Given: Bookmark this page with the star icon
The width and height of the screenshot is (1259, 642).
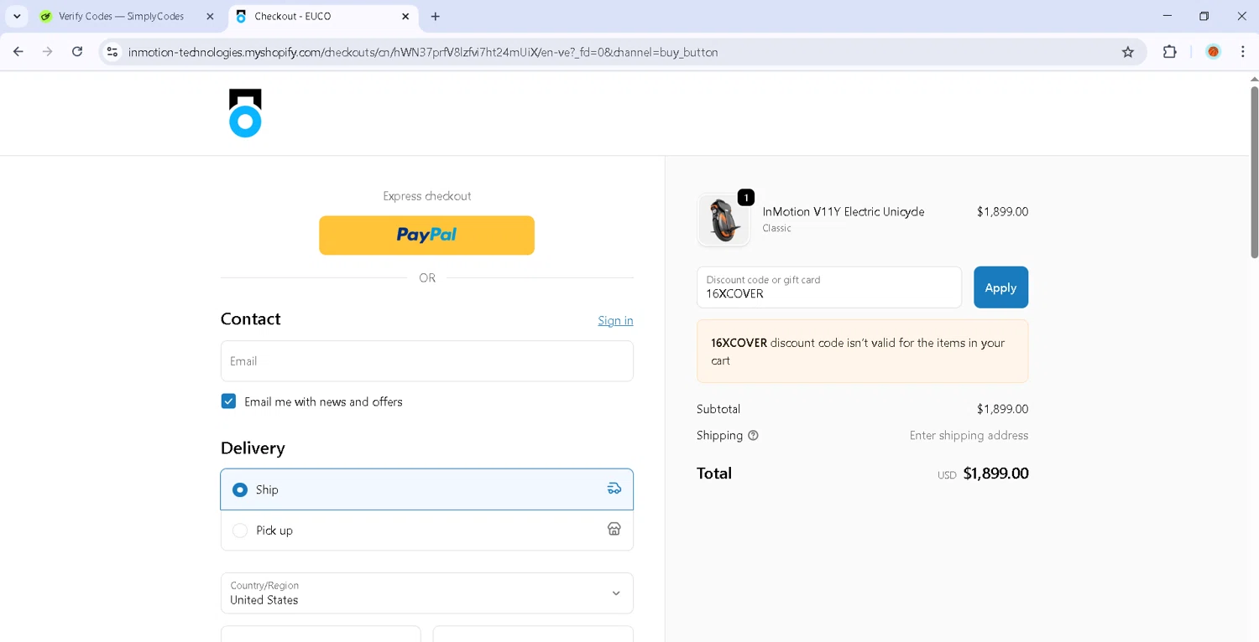Looking at the screenshot, I should tap(1128, 52).
